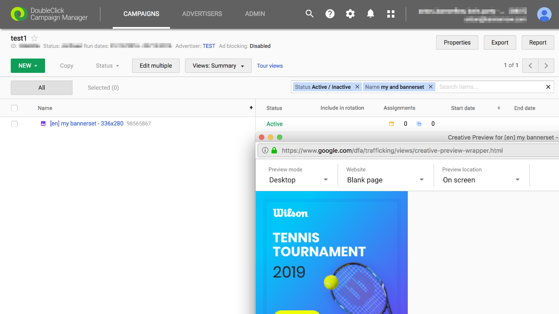
Task: Click the creative image type icon
Action: click(x=43, y=123)
